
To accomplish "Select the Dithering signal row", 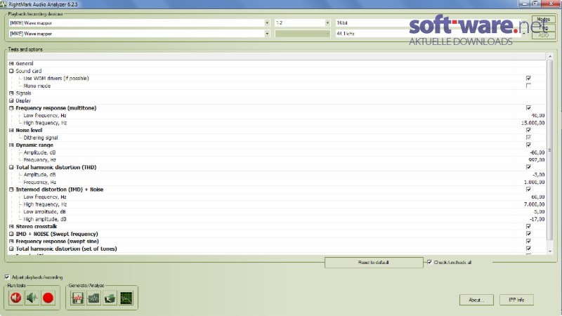I will click(x=277, y=138).
